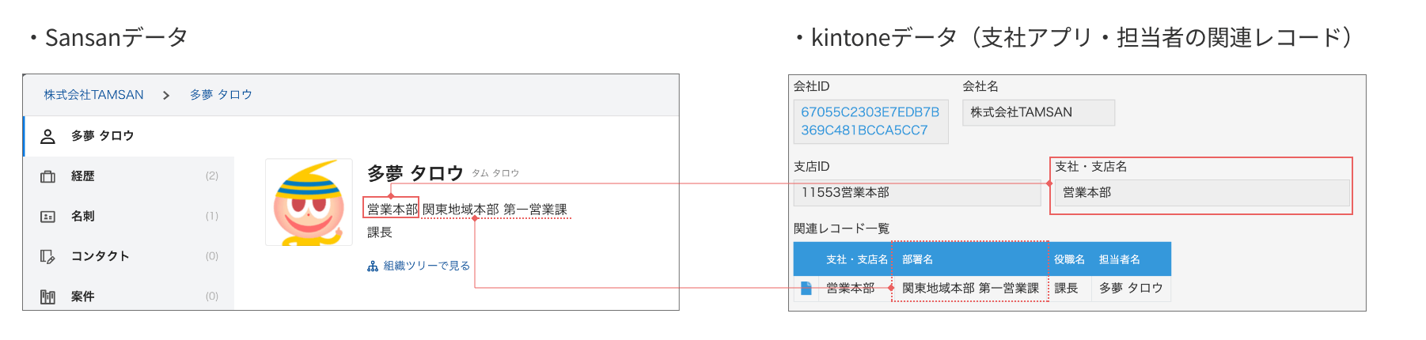Select the 名刺 sidebar item
Screen dimensions: 1426x340
click(83, 217)
